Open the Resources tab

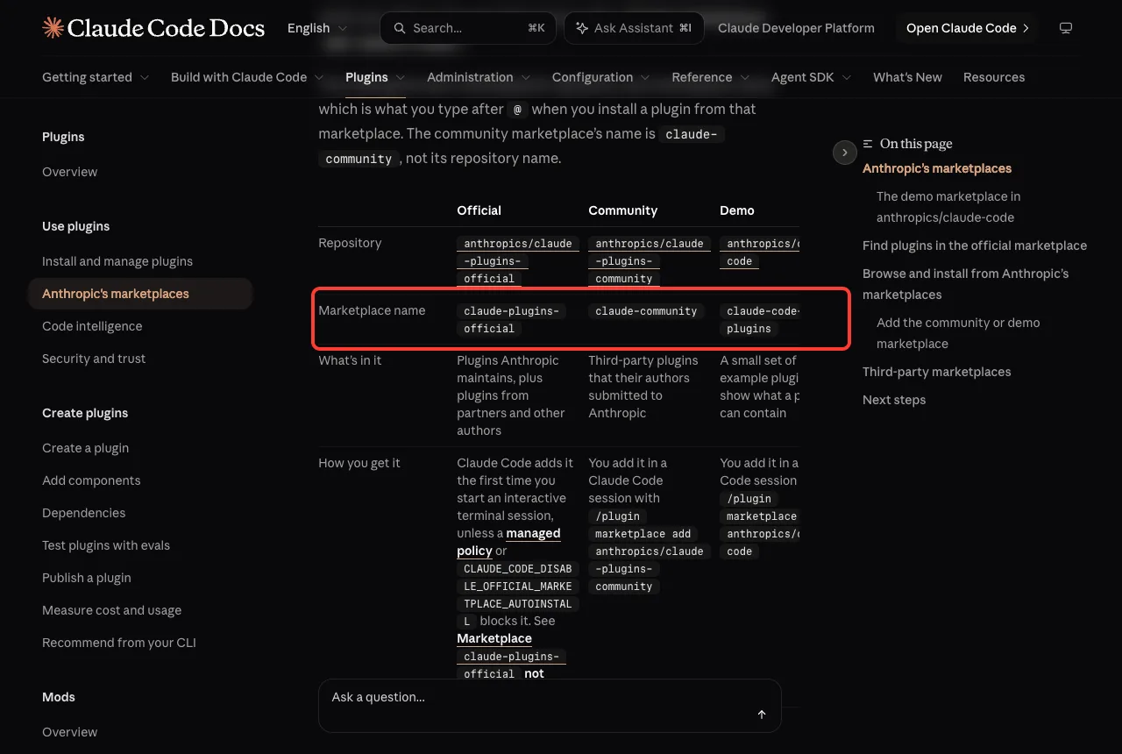point(994,77)
